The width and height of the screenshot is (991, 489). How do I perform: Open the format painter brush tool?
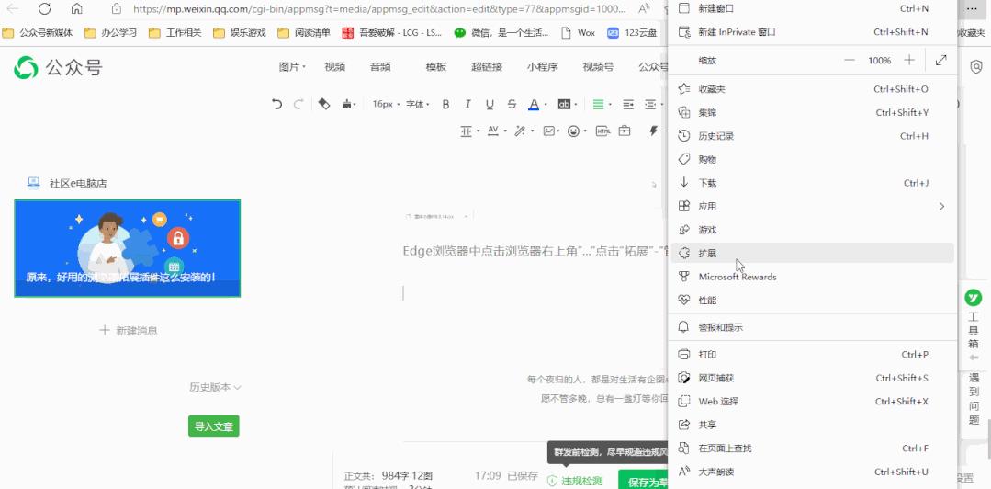(x=347, y=105)
